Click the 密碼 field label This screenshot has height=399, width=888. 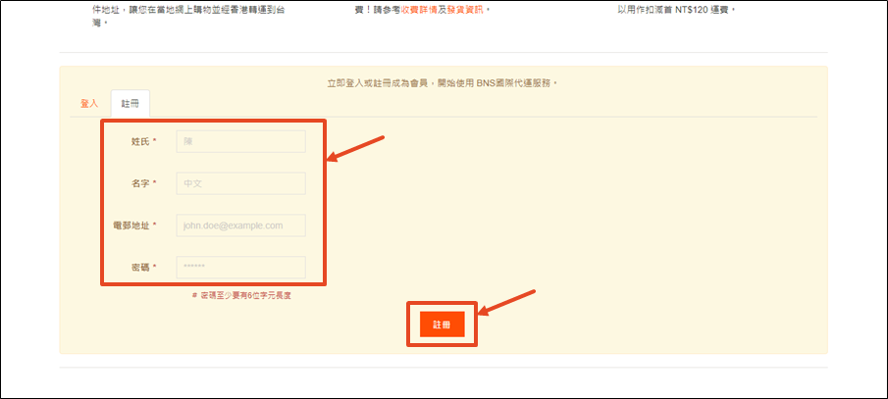[x=138, y=267]
